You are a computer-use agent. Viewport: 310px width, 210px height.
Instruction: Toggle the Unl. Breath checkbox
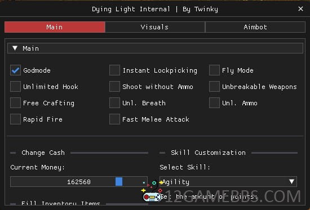coord(114,102)
